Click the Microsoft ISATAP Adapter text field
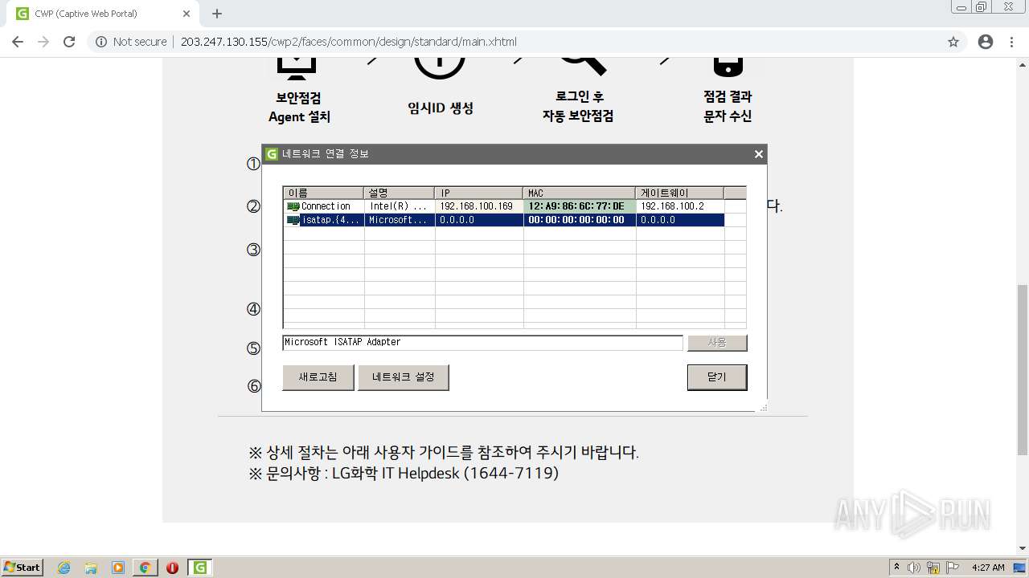This screenshot has width=1029, height=578. [x=482, y=343]
